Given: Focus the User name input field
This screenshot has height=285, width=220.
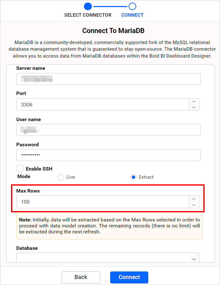Looking at the screenshot, I should pyautogui.click(x=109, y=130).
